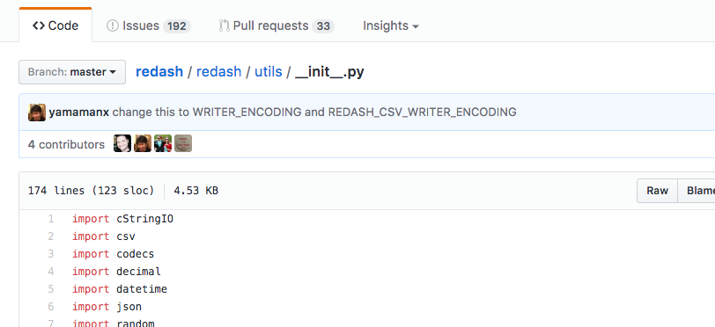The image size is (715, 327).
Task: Open the redash root breadcrumb link
Action: point(159,72)
